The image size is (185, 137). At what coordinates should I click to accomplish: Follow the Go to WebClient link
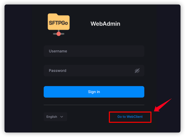point(130,117)
